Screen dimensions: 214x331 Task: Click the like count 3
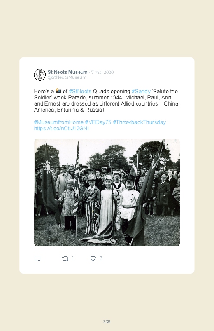tap(101, 258)
